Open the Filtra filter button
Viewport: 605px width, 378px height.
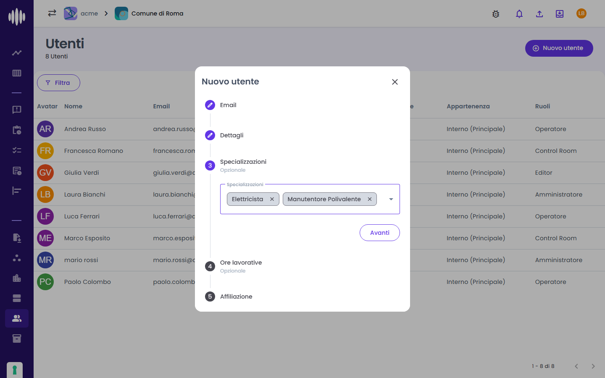(x=58, y=83)
